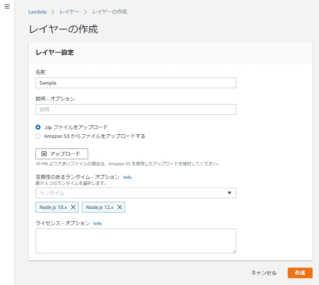Viewport: 319px width, 285px height.
Task: Click the Node.js 10.x tag label
Action: 53,207
